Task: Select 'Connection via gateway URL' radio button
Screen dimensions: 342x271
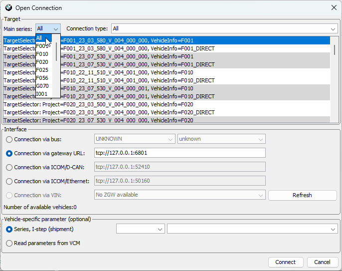Action: (x=9, y=154)
